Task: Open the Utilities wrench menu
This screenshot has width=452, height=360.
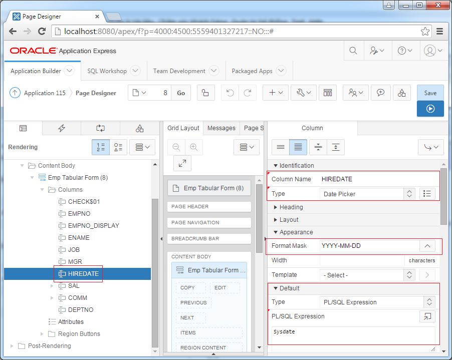Action: 304,93
